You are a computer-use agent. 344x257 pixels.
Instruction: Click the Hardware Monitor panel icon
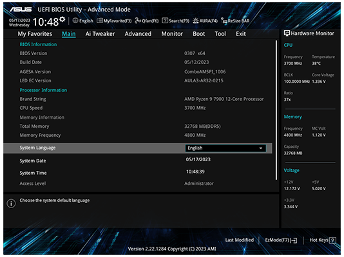[x=287, y=33]
